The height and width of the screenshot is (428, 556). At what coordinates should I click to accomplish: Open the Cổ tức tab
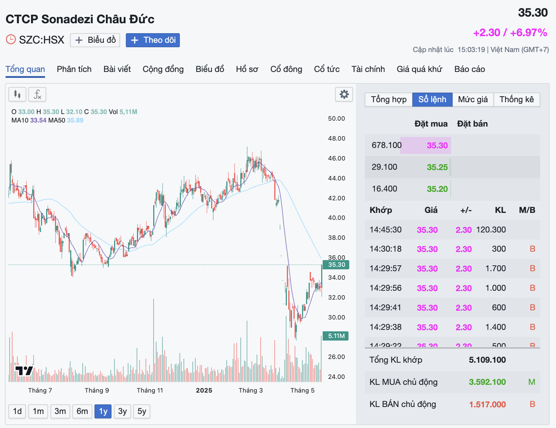coord(327,69)
